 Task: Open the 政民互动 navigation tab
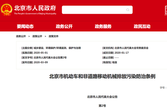(142, 26)
